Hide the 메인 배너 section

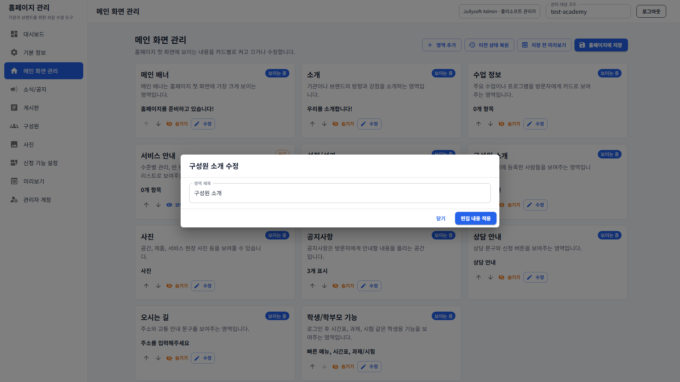coord(177,124)
